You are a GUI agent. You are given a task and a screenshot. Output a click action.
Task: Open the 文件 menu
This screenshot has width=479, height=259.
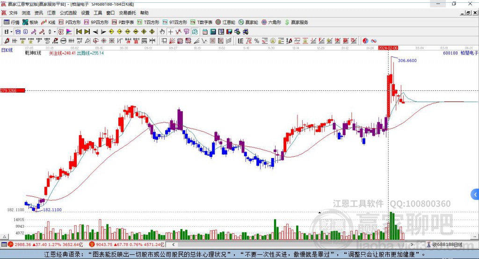click(14, 13)
